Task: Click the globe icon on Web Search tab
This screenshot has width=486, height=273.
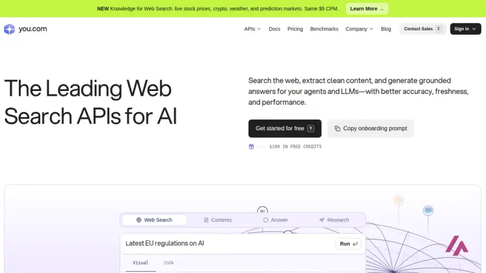Action: tap(139, 220)
